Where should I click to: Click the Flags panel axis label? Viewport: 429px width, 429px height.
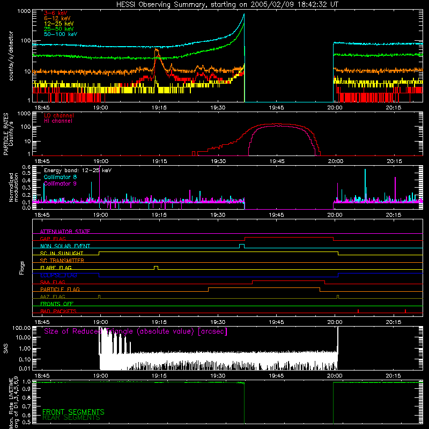click(x=22, y=268)
